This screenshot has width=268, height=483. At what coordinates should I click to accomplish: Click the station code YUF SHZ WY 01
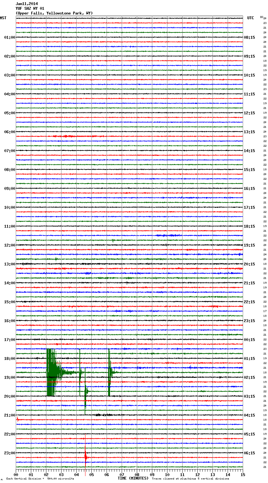click(30, 9)
